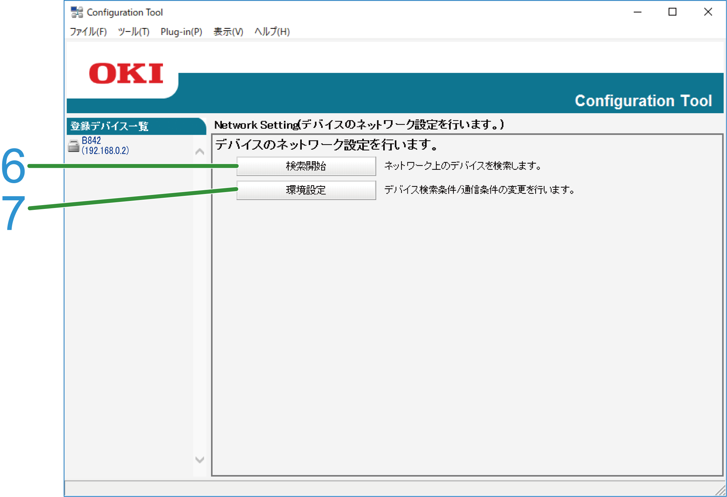Click the Configuration Tool title bar icon

[77, 12]
